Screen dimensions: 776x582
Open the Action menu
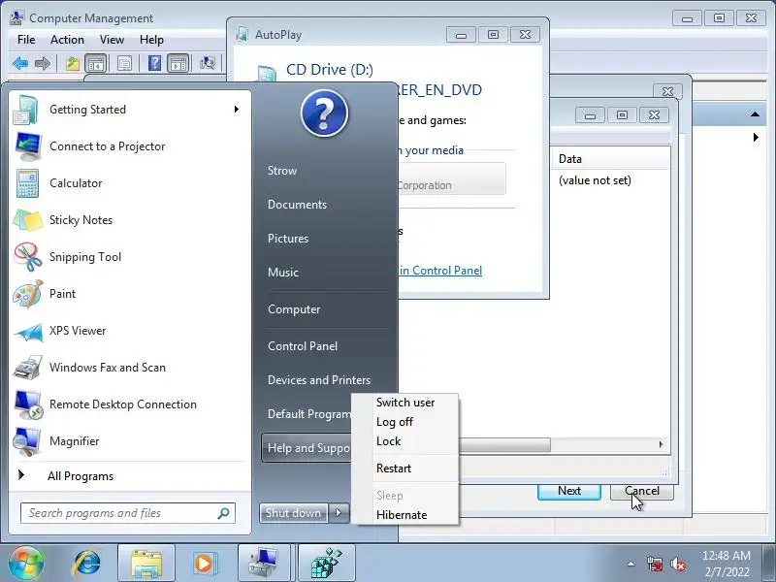tap(67, 40)
